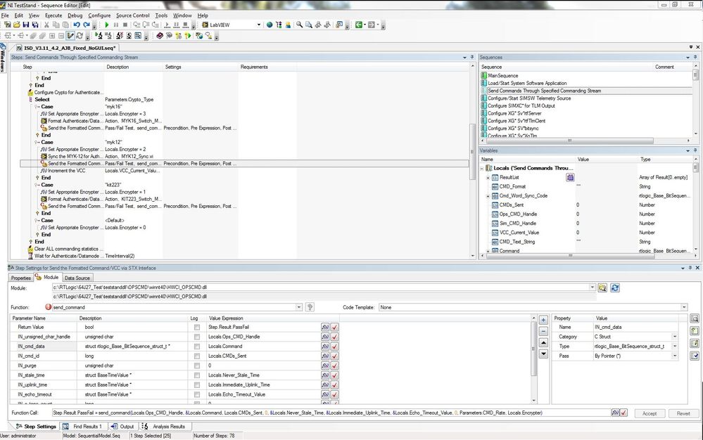The image size is (703, 440).
Task: Click into the Function Call expression field
Action: 331,413
